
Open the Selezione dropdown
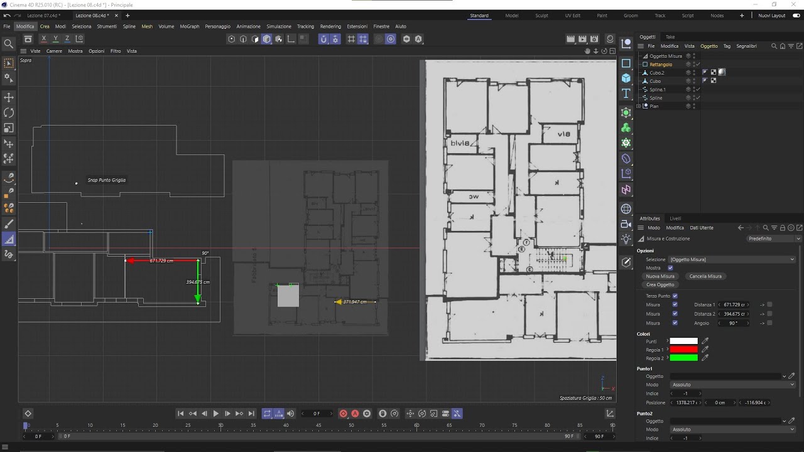point(732,259)
